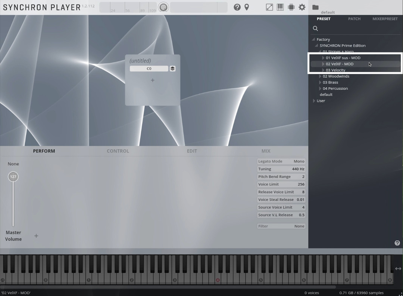Click the Source V.L Release field
This screenshot has width=403, height=296.
pyautogui.click(x=281, y=215)
